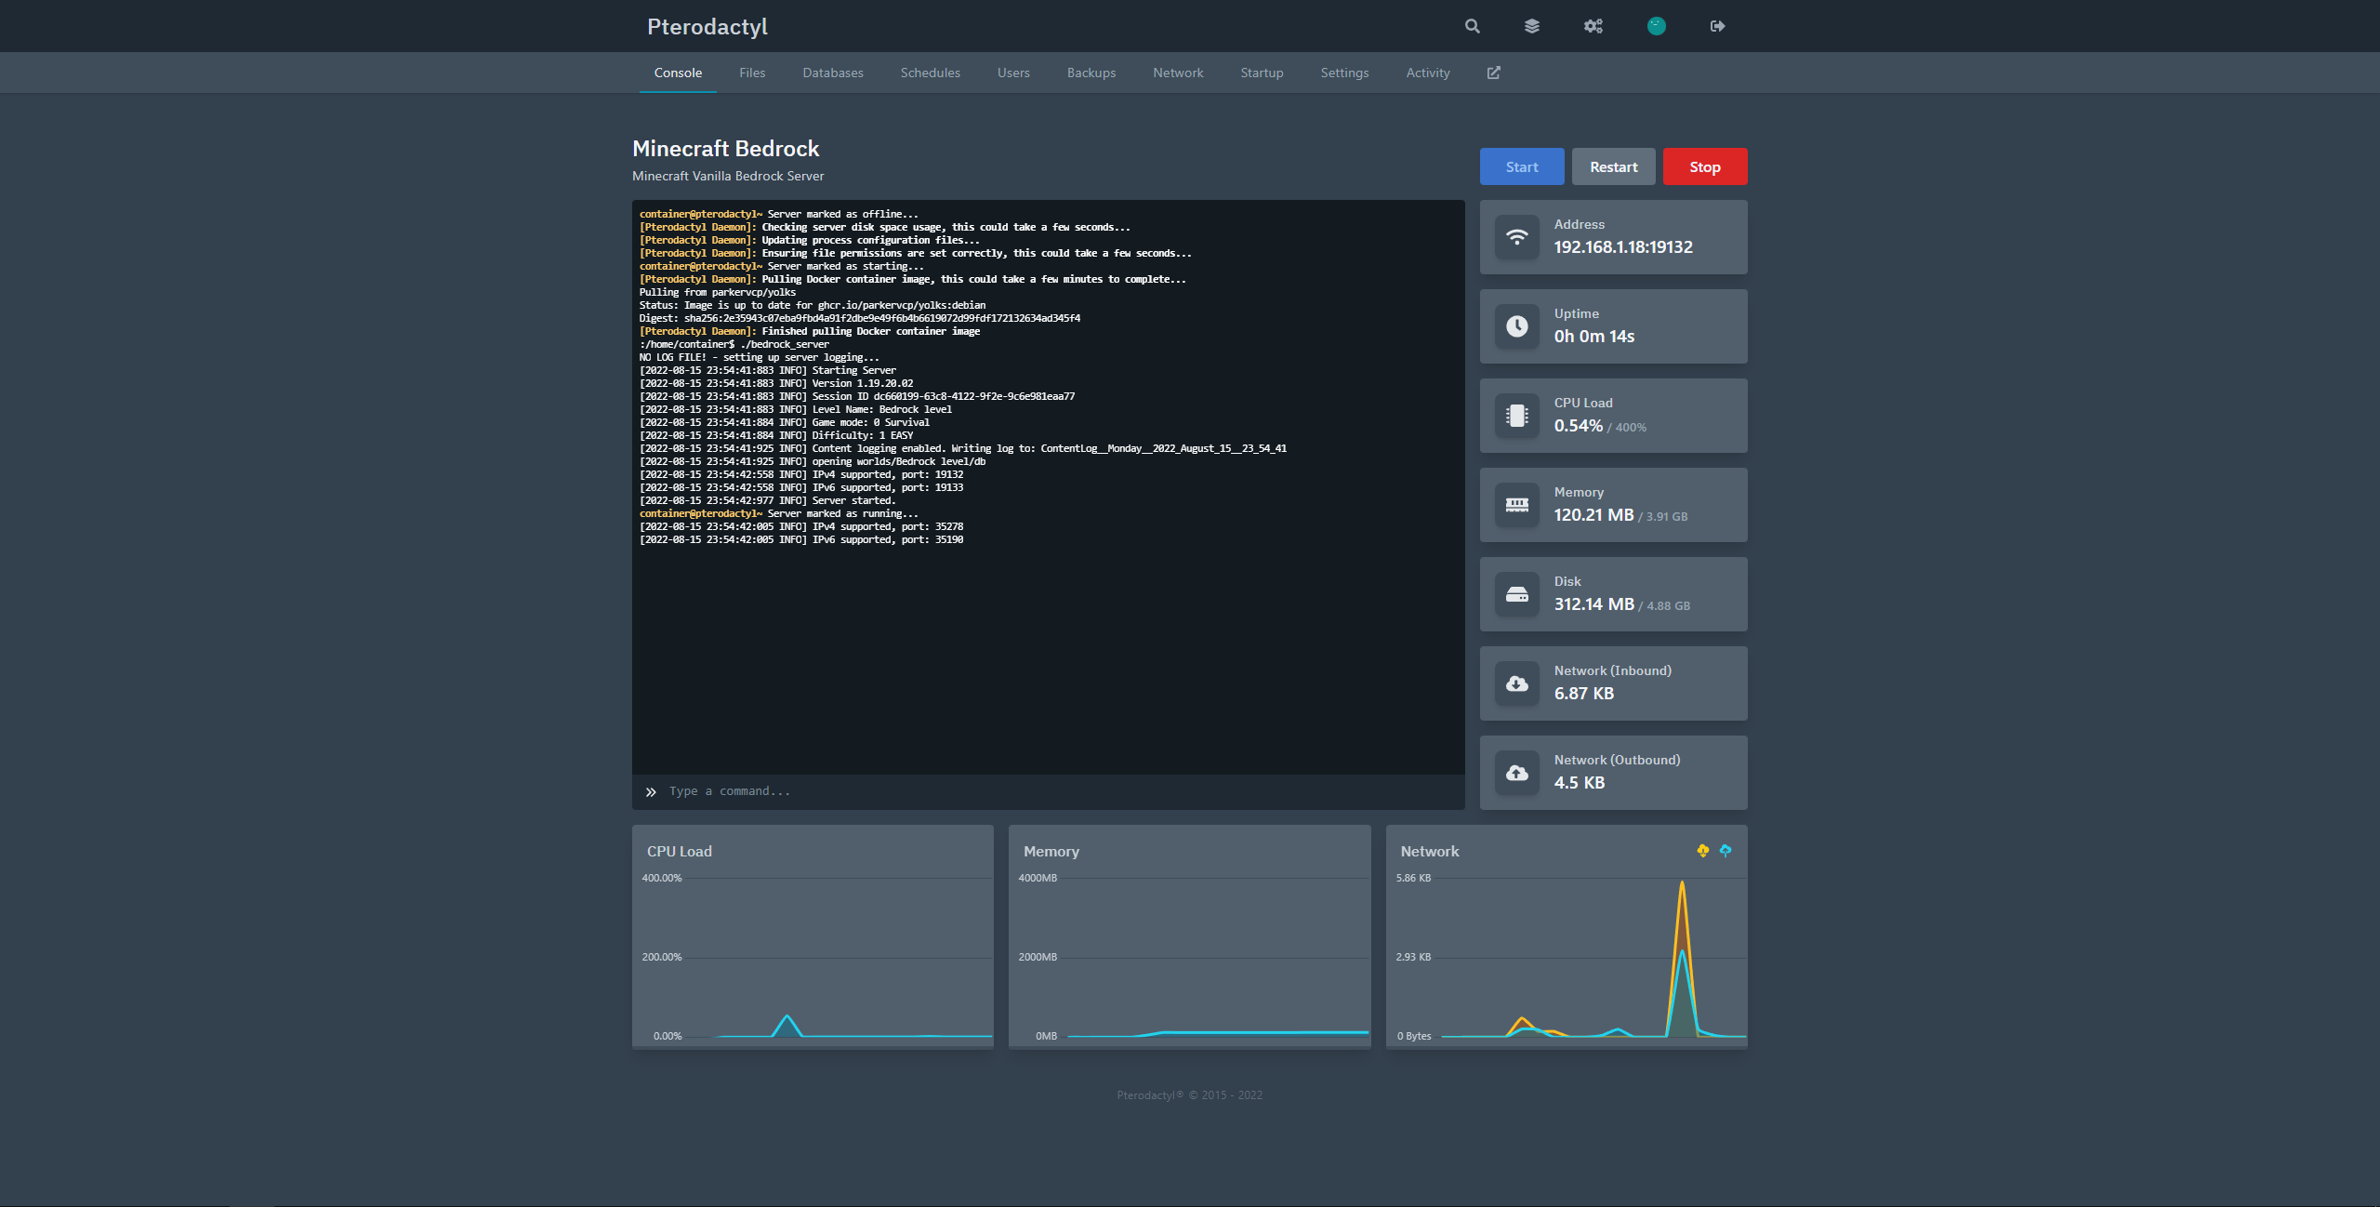Click the teal user avatar
The image size is (2380, 1207).
click(x=1657, y=26)
